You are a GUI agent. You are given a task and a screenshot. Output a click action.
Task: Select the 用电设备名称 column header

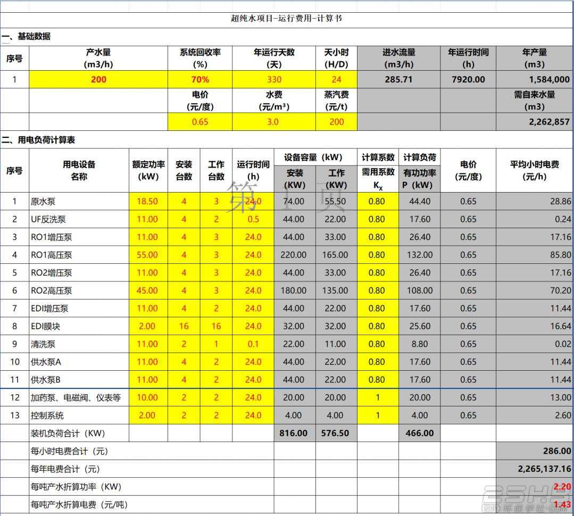pos(79,171)
